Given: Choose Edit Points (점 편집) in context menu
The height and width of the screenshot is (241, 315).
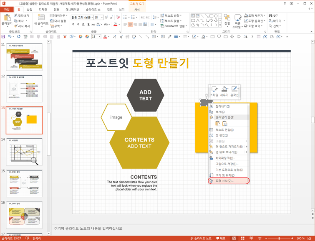Looking at the screenshot, I should 229,135.
